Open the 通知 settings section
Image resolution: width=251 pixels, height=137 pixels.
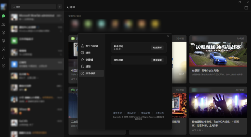pyautogui.click(x=91, y=67)
